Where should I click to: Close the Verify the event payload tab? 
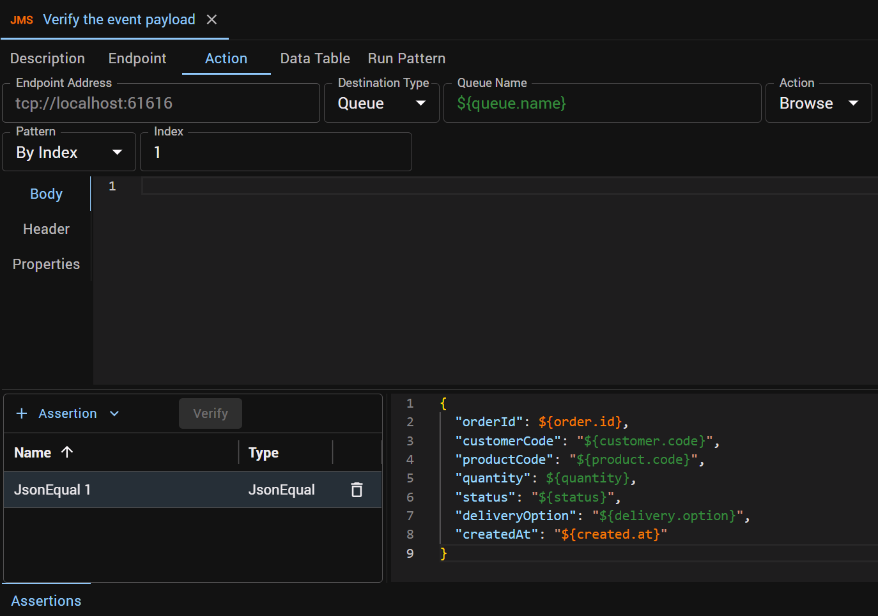click(x=212, y=20)
